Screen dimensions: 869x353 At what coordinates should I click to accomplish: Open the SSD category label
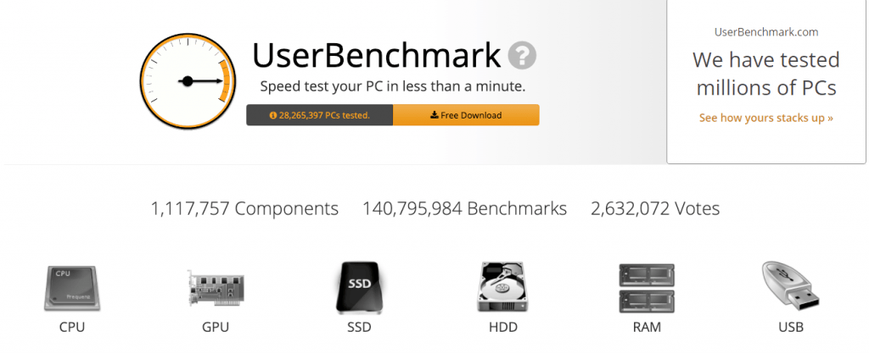[359, 327]
